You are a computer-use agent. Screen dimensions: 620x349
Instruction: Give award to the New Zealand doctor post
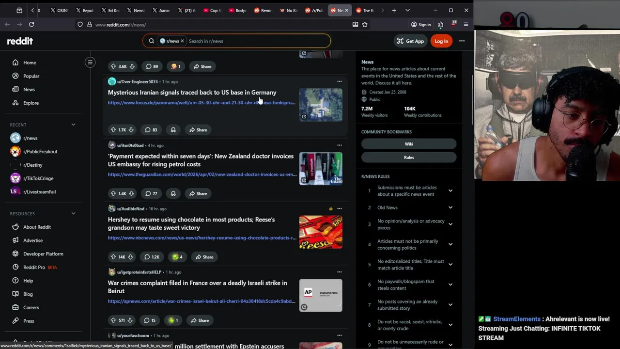pyautogui.click(x=173, y=193)
